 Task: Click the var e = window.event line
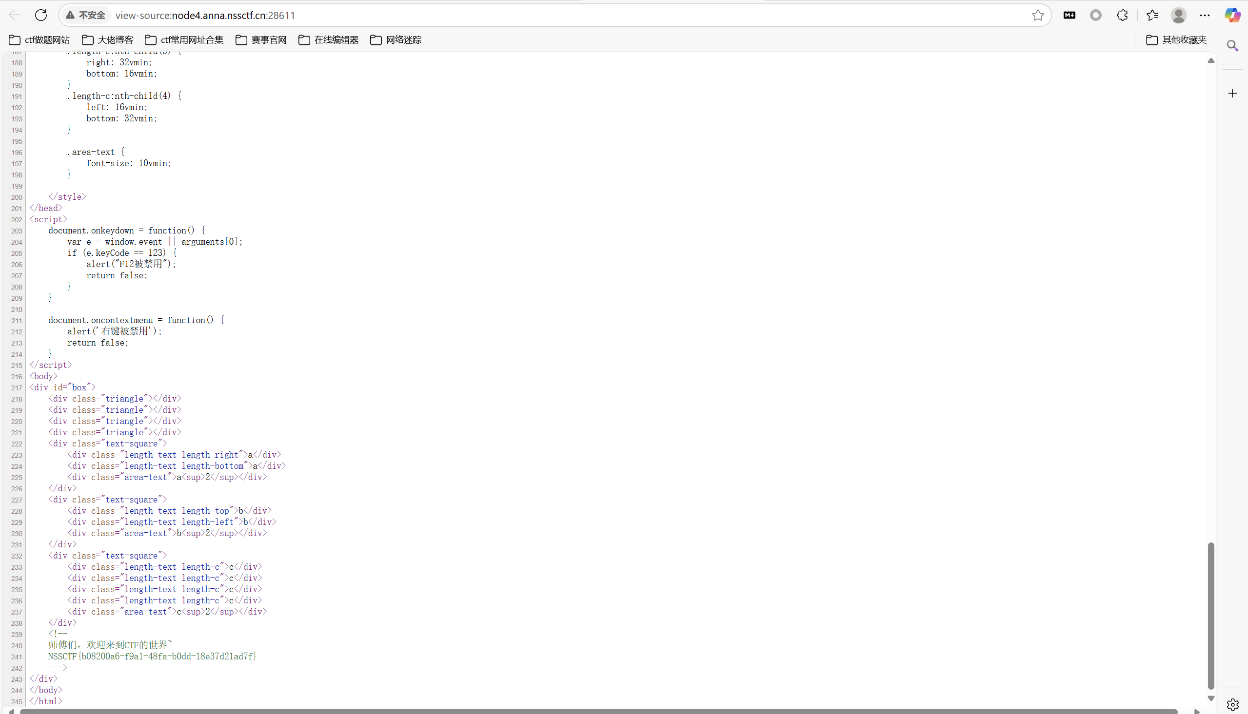pos(155,241)
